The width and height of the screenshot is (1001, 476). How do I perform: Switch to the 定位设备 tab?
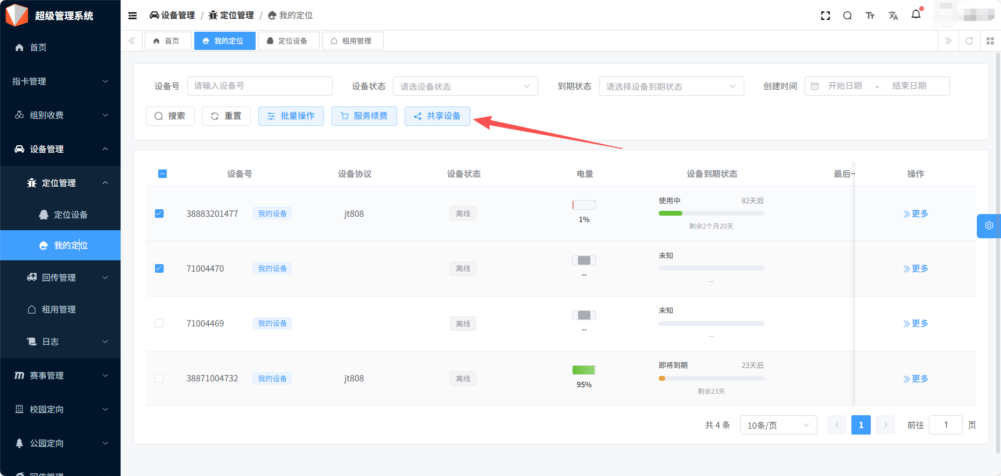click(288, 41)
